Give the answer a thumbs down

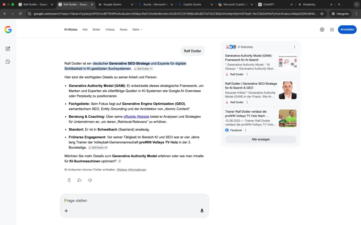[90, 180]
